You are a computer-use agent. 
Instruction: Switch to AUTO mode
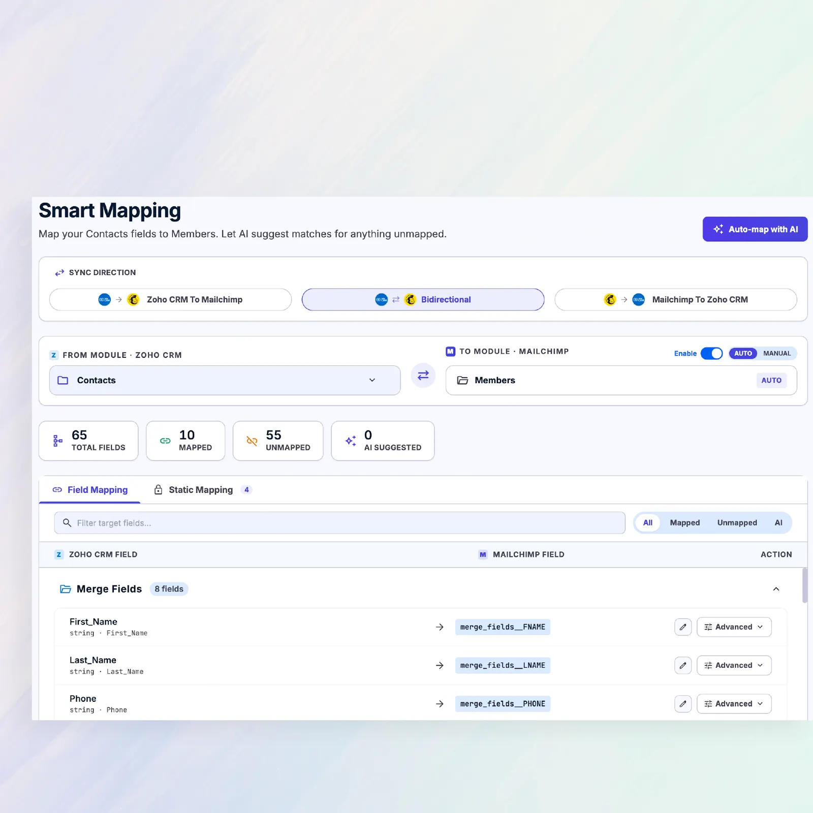point(743,353)
